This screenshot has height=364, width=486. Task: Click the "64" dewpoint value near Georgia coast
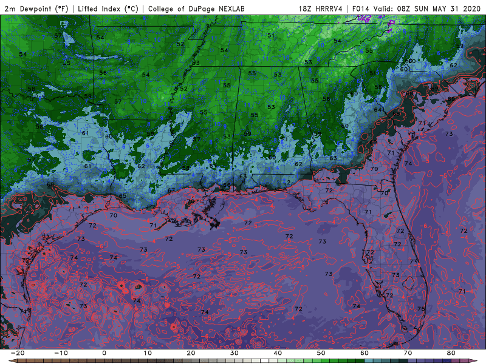(x=377, y=110)
